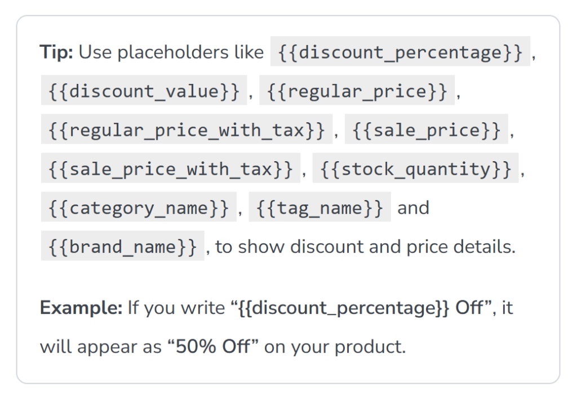Select the {{sale_price_with_tax}} placeholder
Screen dimensions: 577x404
[x=170, y=168]
